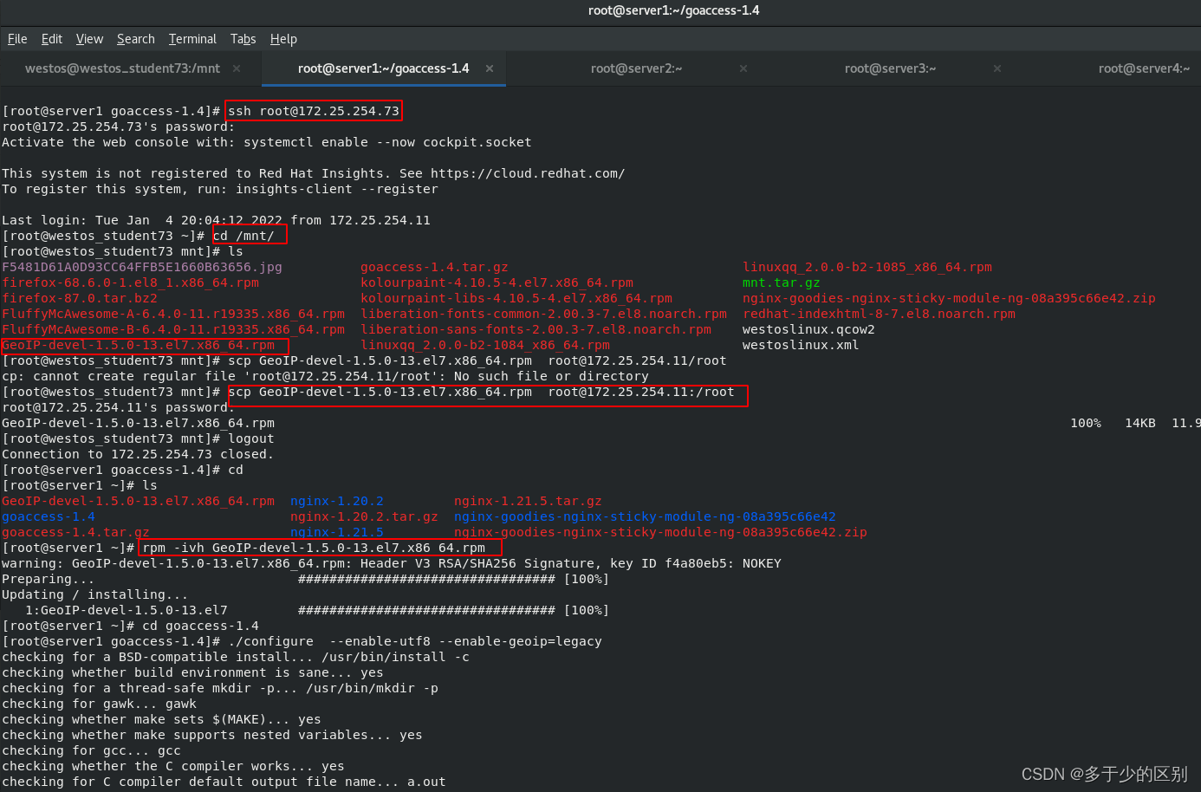Image resolution: width=1201 pixels, height=792 pixels.
Task: Click firefox-68.6.0-1.el8_1.x86_64.rpm file name
Action: coord(130,282)
